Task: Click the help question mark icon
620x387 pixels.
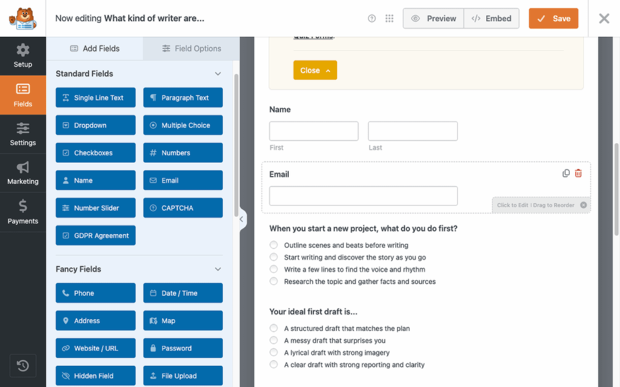Action: (372, 18)
